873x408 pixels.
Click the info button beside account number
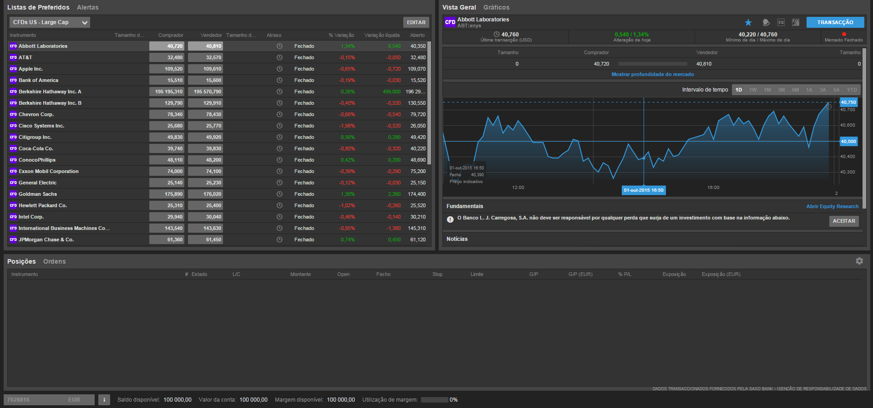pyautogui.click(x=104, y=400)
